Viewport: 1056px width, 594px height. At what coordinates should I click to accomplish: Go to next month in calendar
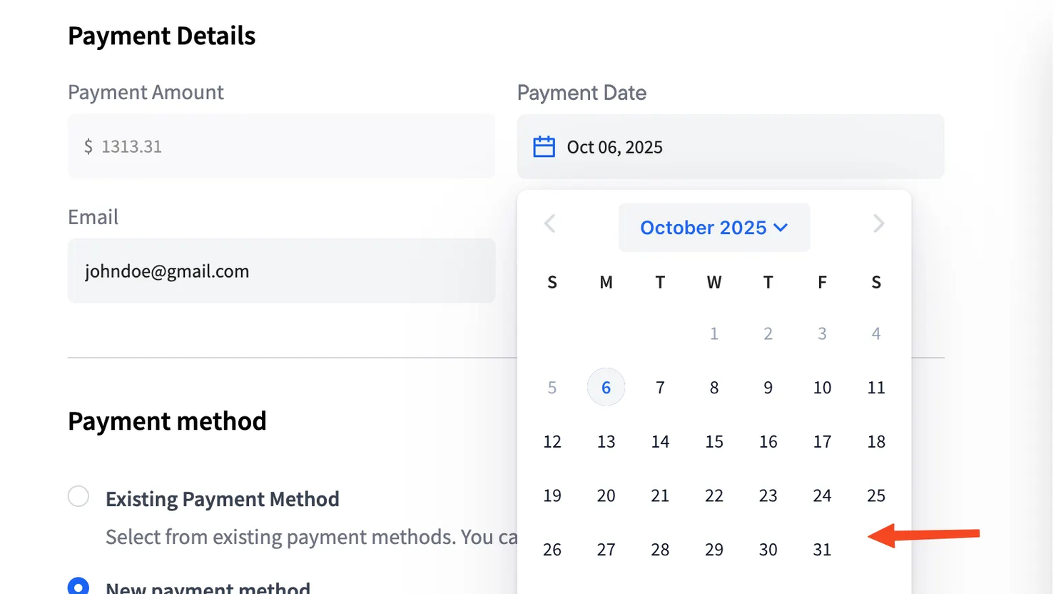click(878, 224)
